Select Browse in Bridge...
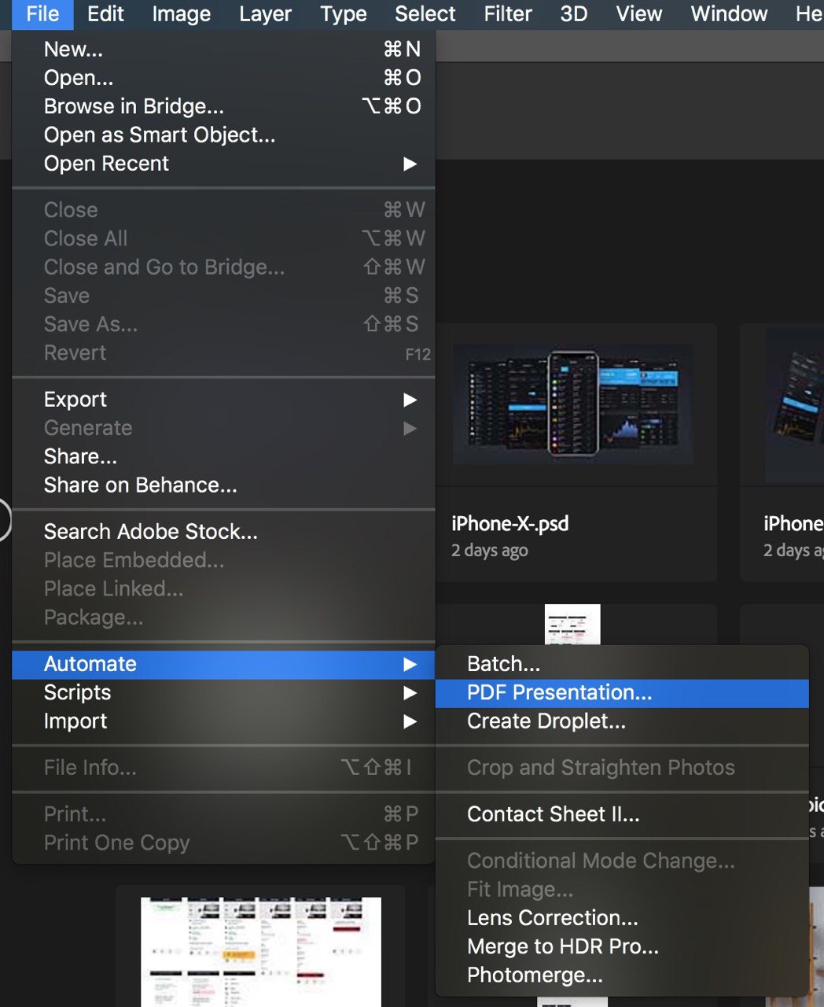824x1007 pixels. (x=224, y=106)
